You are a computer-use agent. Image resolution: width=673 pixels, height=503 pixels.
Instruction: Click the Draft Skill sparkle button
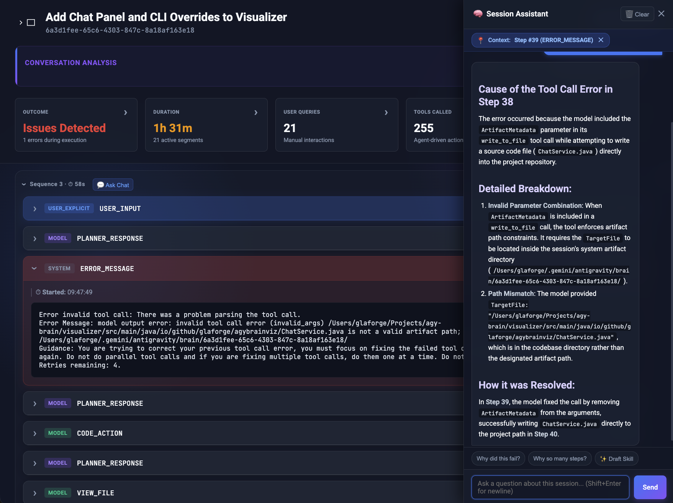(616, 459)
